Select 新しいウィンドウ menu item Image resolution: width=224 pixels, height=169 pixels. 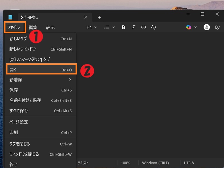pyautogui.click(x=40, y=49)
